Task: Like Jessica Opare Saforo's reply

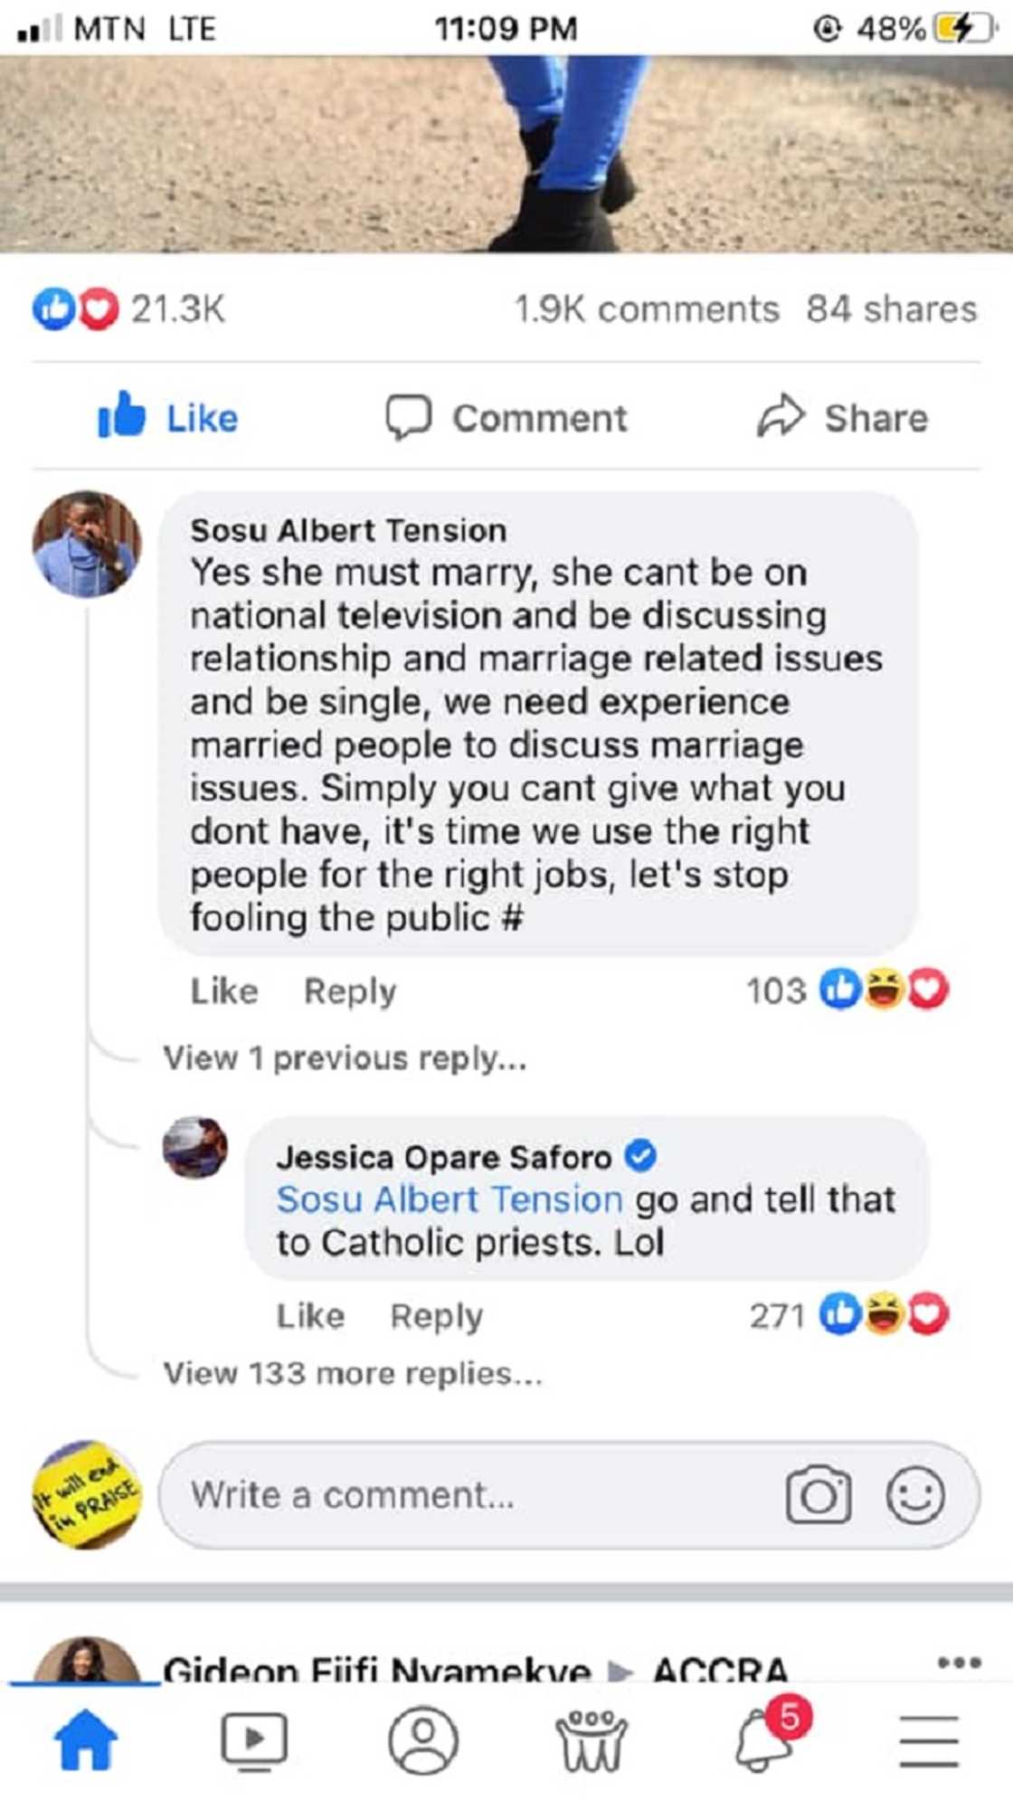Action: (x=309, y=1316)
